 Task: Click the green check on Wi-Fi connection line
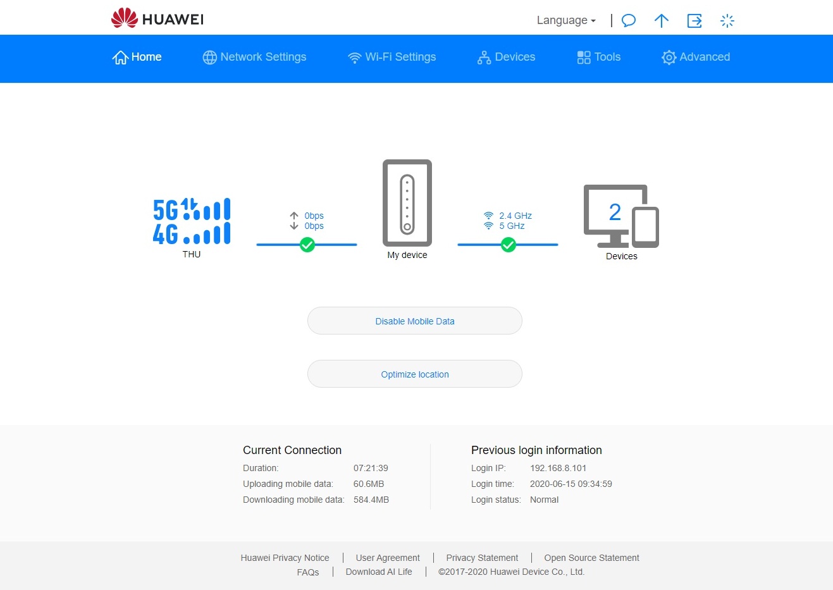coord(509,245)
